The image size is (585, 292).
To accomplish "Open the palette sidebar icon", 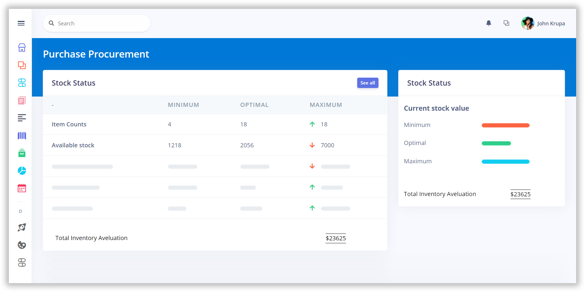I will [x=22, y=245].
